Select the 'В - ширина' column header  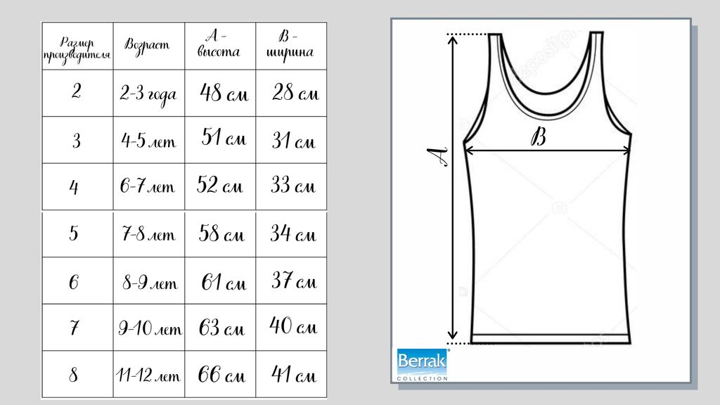(x=290, y=44)
